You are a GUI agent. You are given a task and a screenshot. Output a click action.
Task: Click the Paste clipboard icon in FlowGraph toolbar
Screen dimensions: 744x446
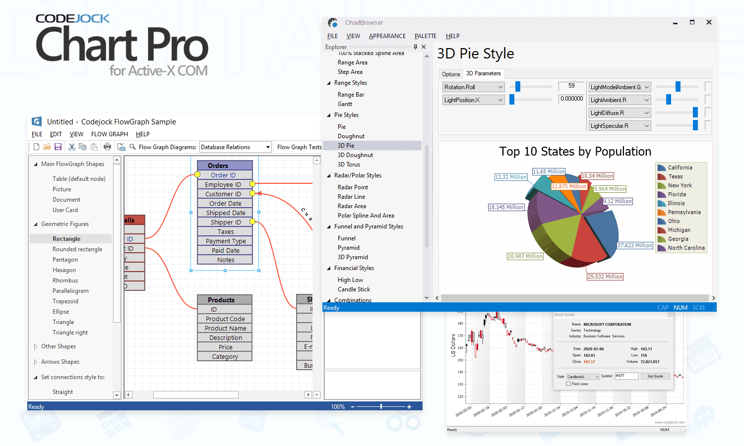[94, 147]
